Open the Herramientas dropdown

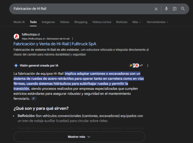click(157, 22)
